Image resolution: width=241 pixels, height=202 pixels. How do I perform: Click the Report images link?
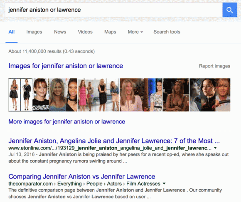(x=214, y=66)
